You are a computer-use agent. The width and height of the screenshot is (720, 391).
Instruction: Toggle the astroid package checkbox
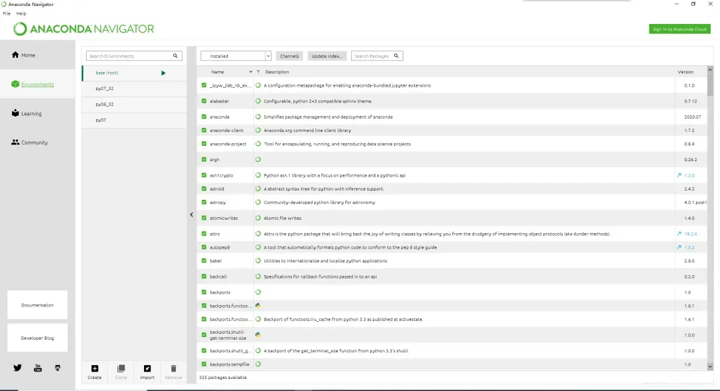click(x=204, y=189)
